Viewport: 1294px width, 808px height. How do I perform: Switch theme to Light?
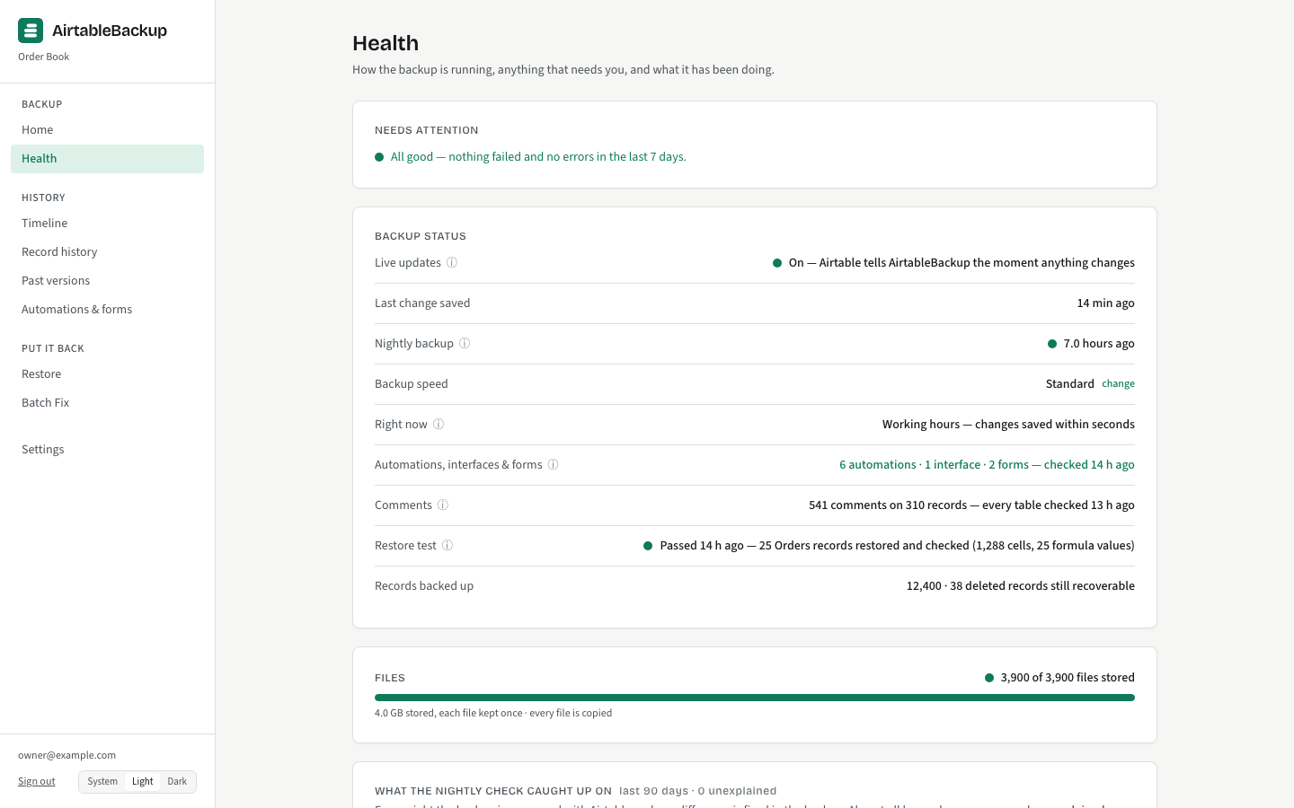pyautogui.click(x=143, y=782)
